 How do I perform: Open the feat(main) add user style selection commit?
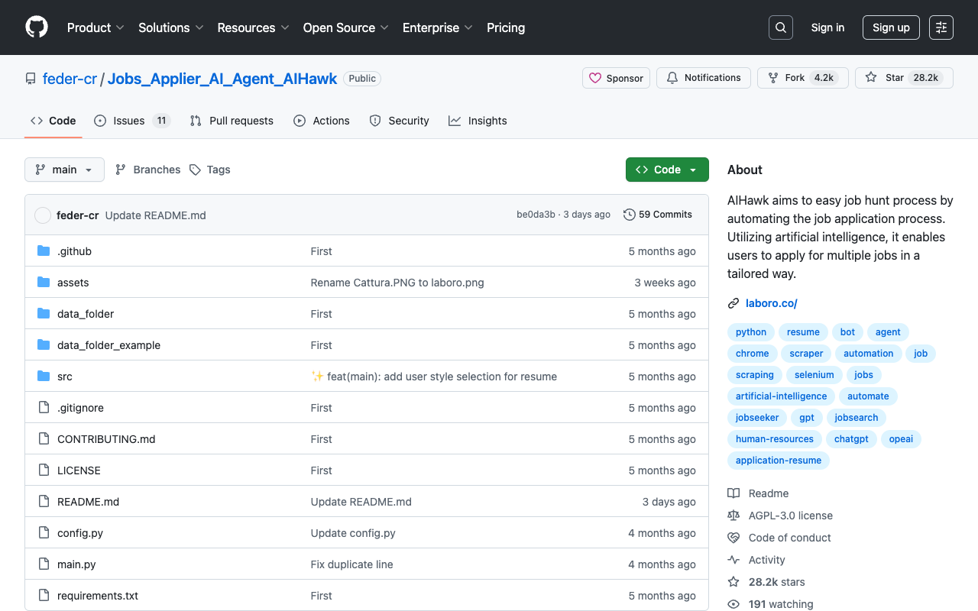[434, 377]
